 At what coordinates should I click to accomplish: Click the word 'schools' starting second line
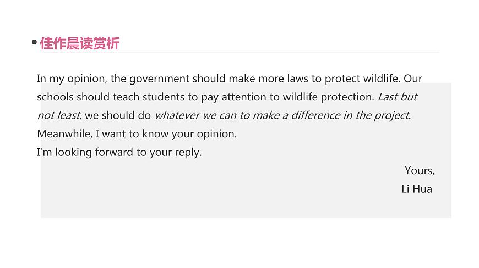tap(55, 97)
